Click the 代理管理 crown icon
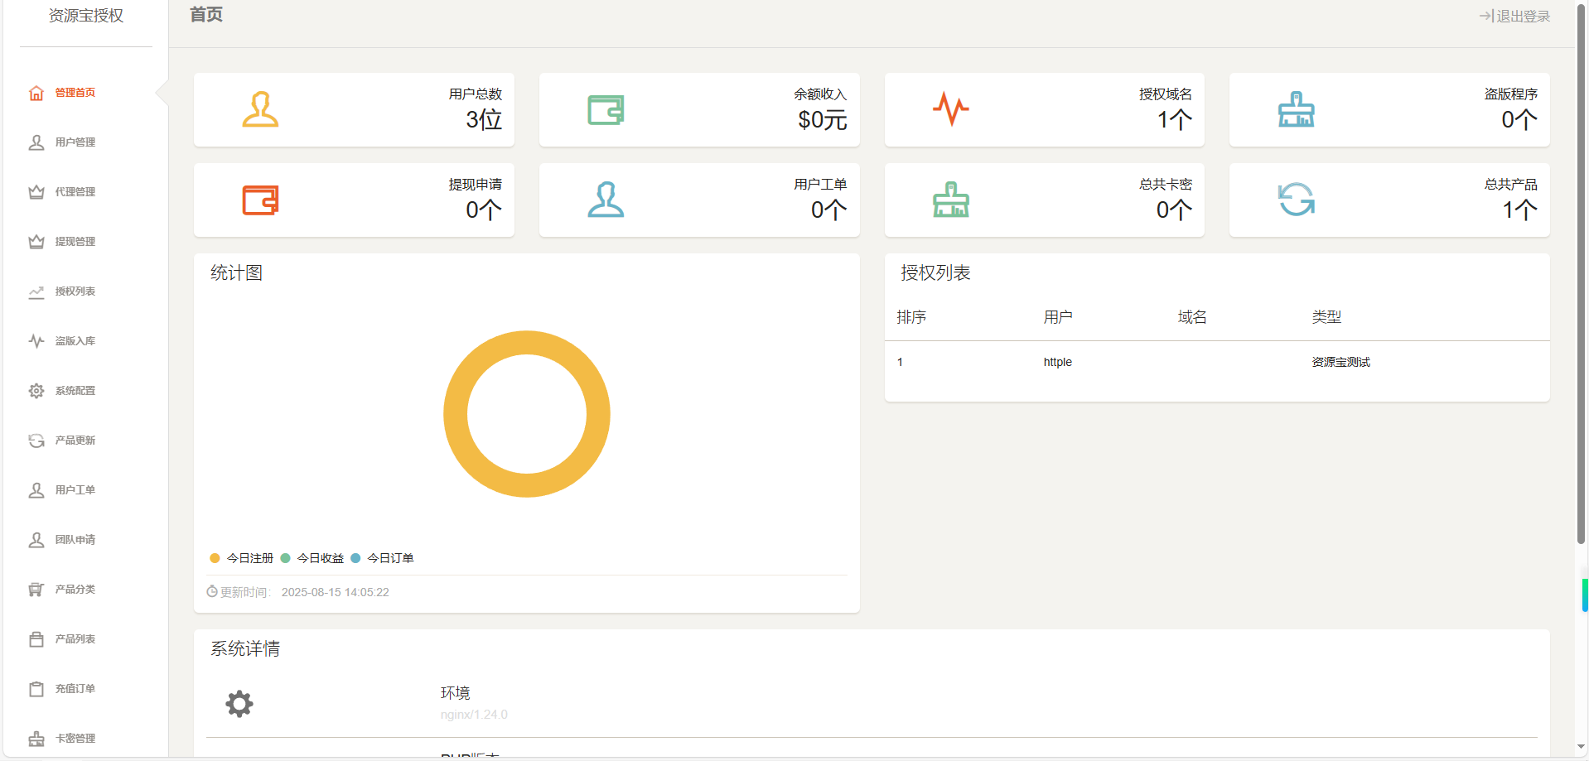The height and width of the screenshot is (761, 1589). point(36,191)
